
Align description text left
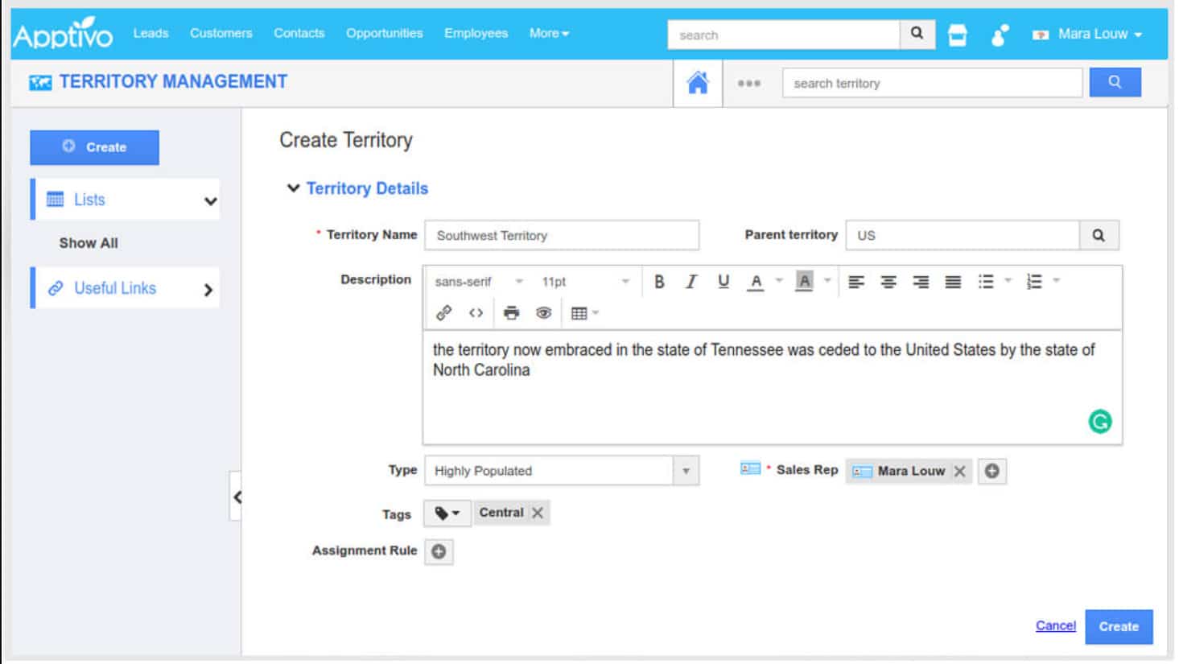click(x=856, y=282)
